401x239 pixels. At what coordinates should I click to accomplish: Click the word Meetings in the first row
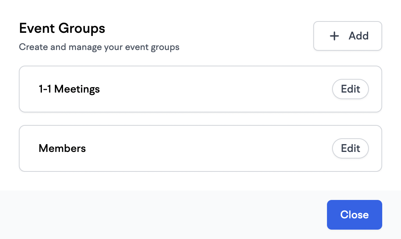tap(77, 89)
